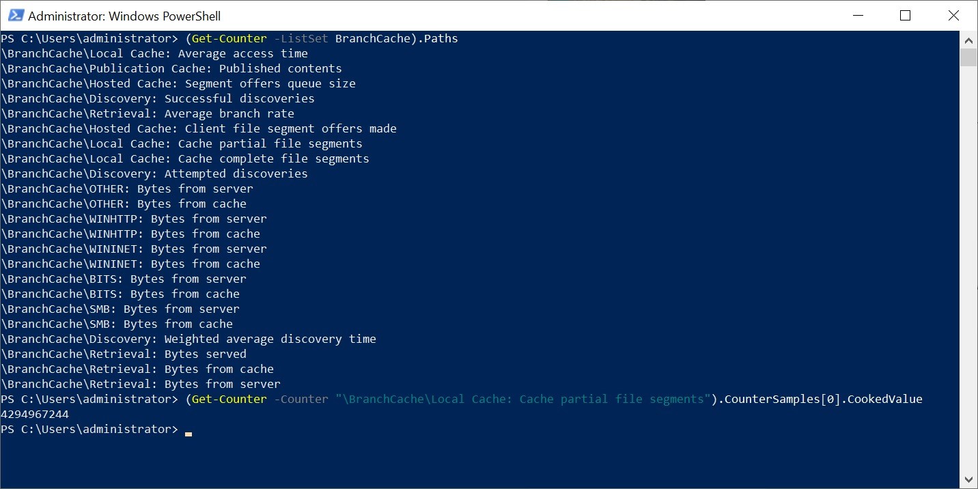The image size is (978, 489).
Task: Click the 'SMB: Bytes from cache' line
Action: (117, 324)
